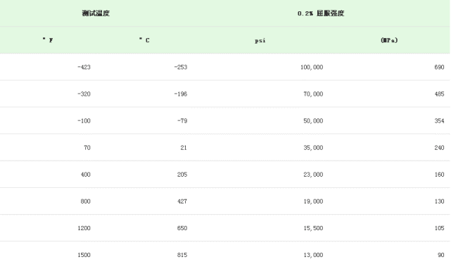This screenshot has width=451, height=264.
Task: Select the 815 Celsius value
Action: (x=182, y=255)
